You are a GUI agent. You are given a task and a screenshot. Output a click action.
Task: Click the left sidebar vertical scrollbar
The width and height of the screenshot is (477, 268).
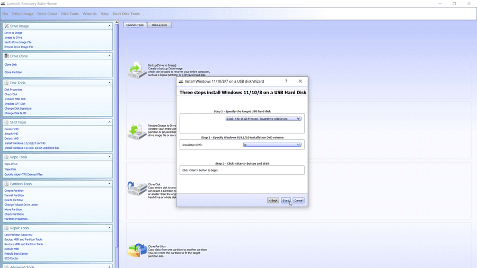[x=117, y=135]
